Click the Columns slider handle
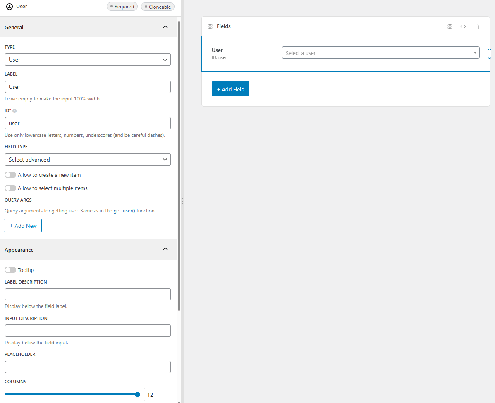The image size is (495, 403). coord(138,394)
